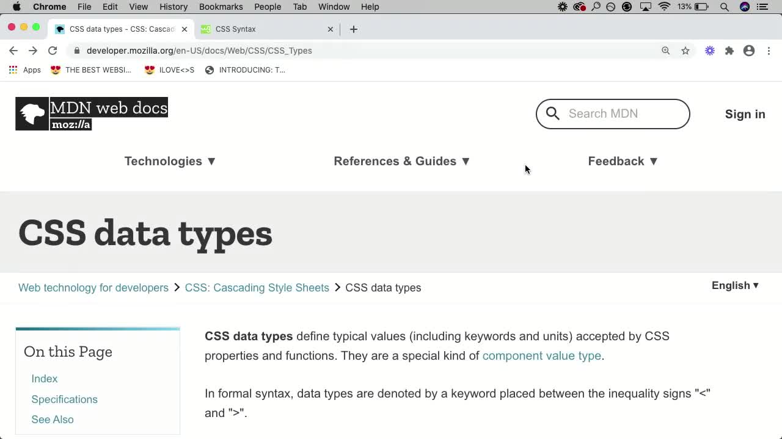Open Chrome extensions puzzle-piece icon
782x439 pixels.
(729, 51)
